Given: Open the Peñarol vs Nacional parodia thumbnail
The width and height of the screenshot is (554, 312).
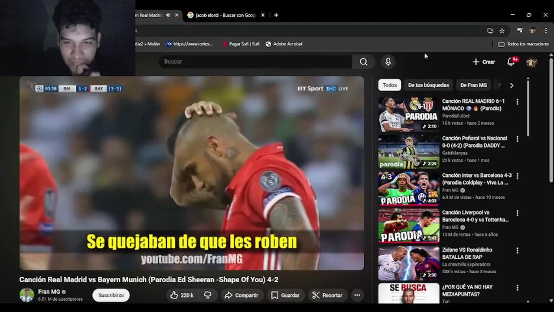Looking at the screenshot, I should 408,151.
